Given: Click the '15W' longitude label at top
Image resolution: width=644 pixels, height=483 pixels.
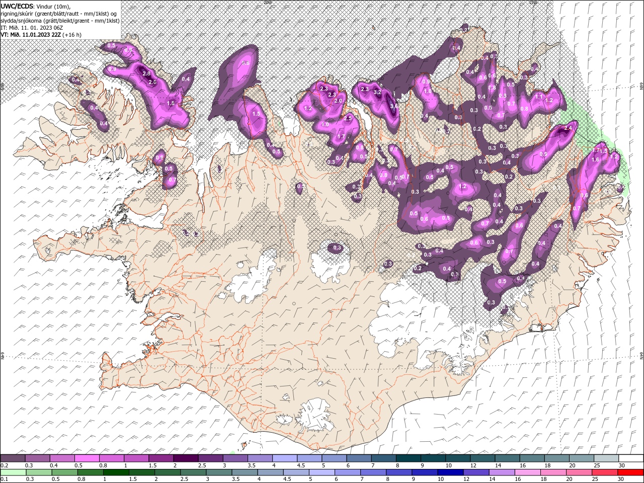Looking at the screenshot, I should click(533, 3).
